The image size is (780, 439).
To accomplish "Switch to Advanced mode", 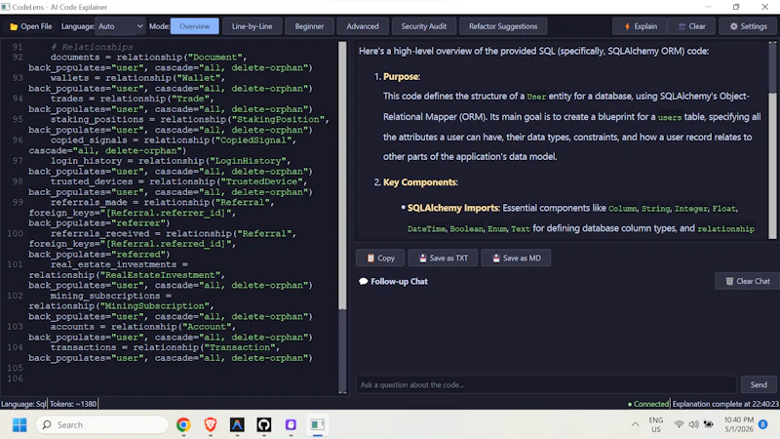I will [x=362, y=26].
